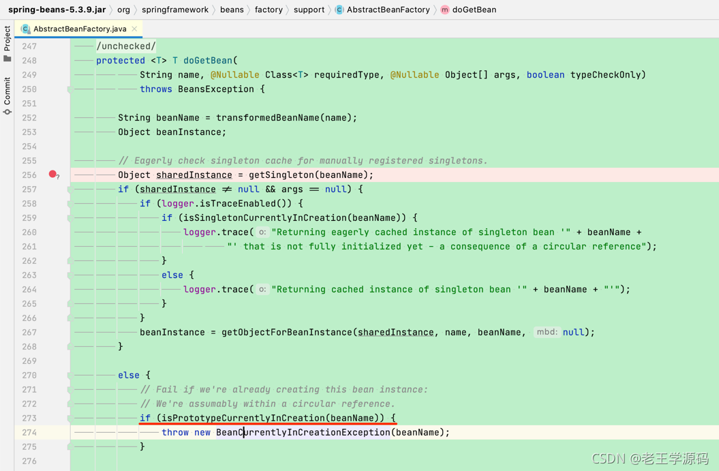Click line number 274 in the gutter
The height and width of the screenshot is (471, 719).
[x=29, y=432]
